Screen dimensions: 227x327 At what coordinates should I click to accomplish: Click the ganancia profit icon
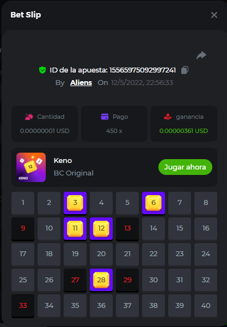coord(168,117)
